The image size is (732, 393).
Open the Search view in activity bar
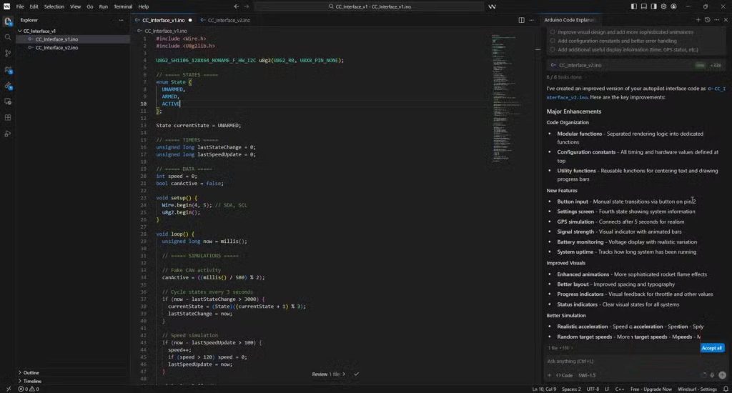8,37
